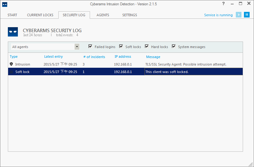This screenshot has width=254, height=167.
Task: Click the All agents combo box field
Action: (45, 47)
